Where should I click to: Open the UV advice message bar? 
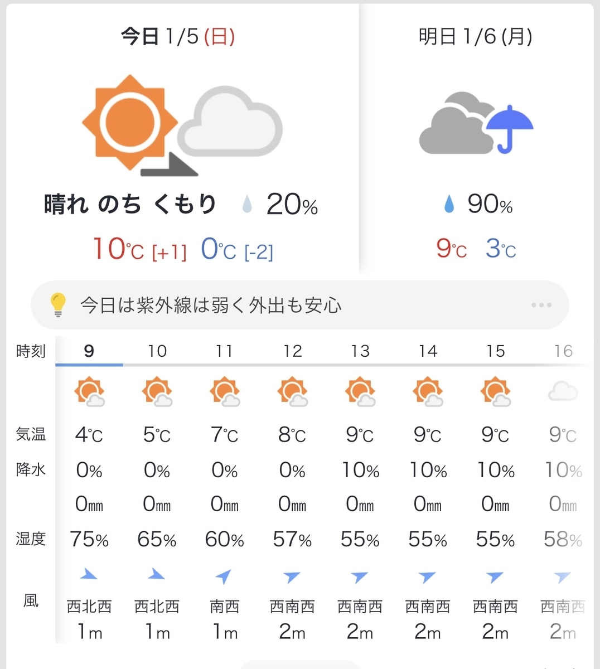(x=300, y=305)
